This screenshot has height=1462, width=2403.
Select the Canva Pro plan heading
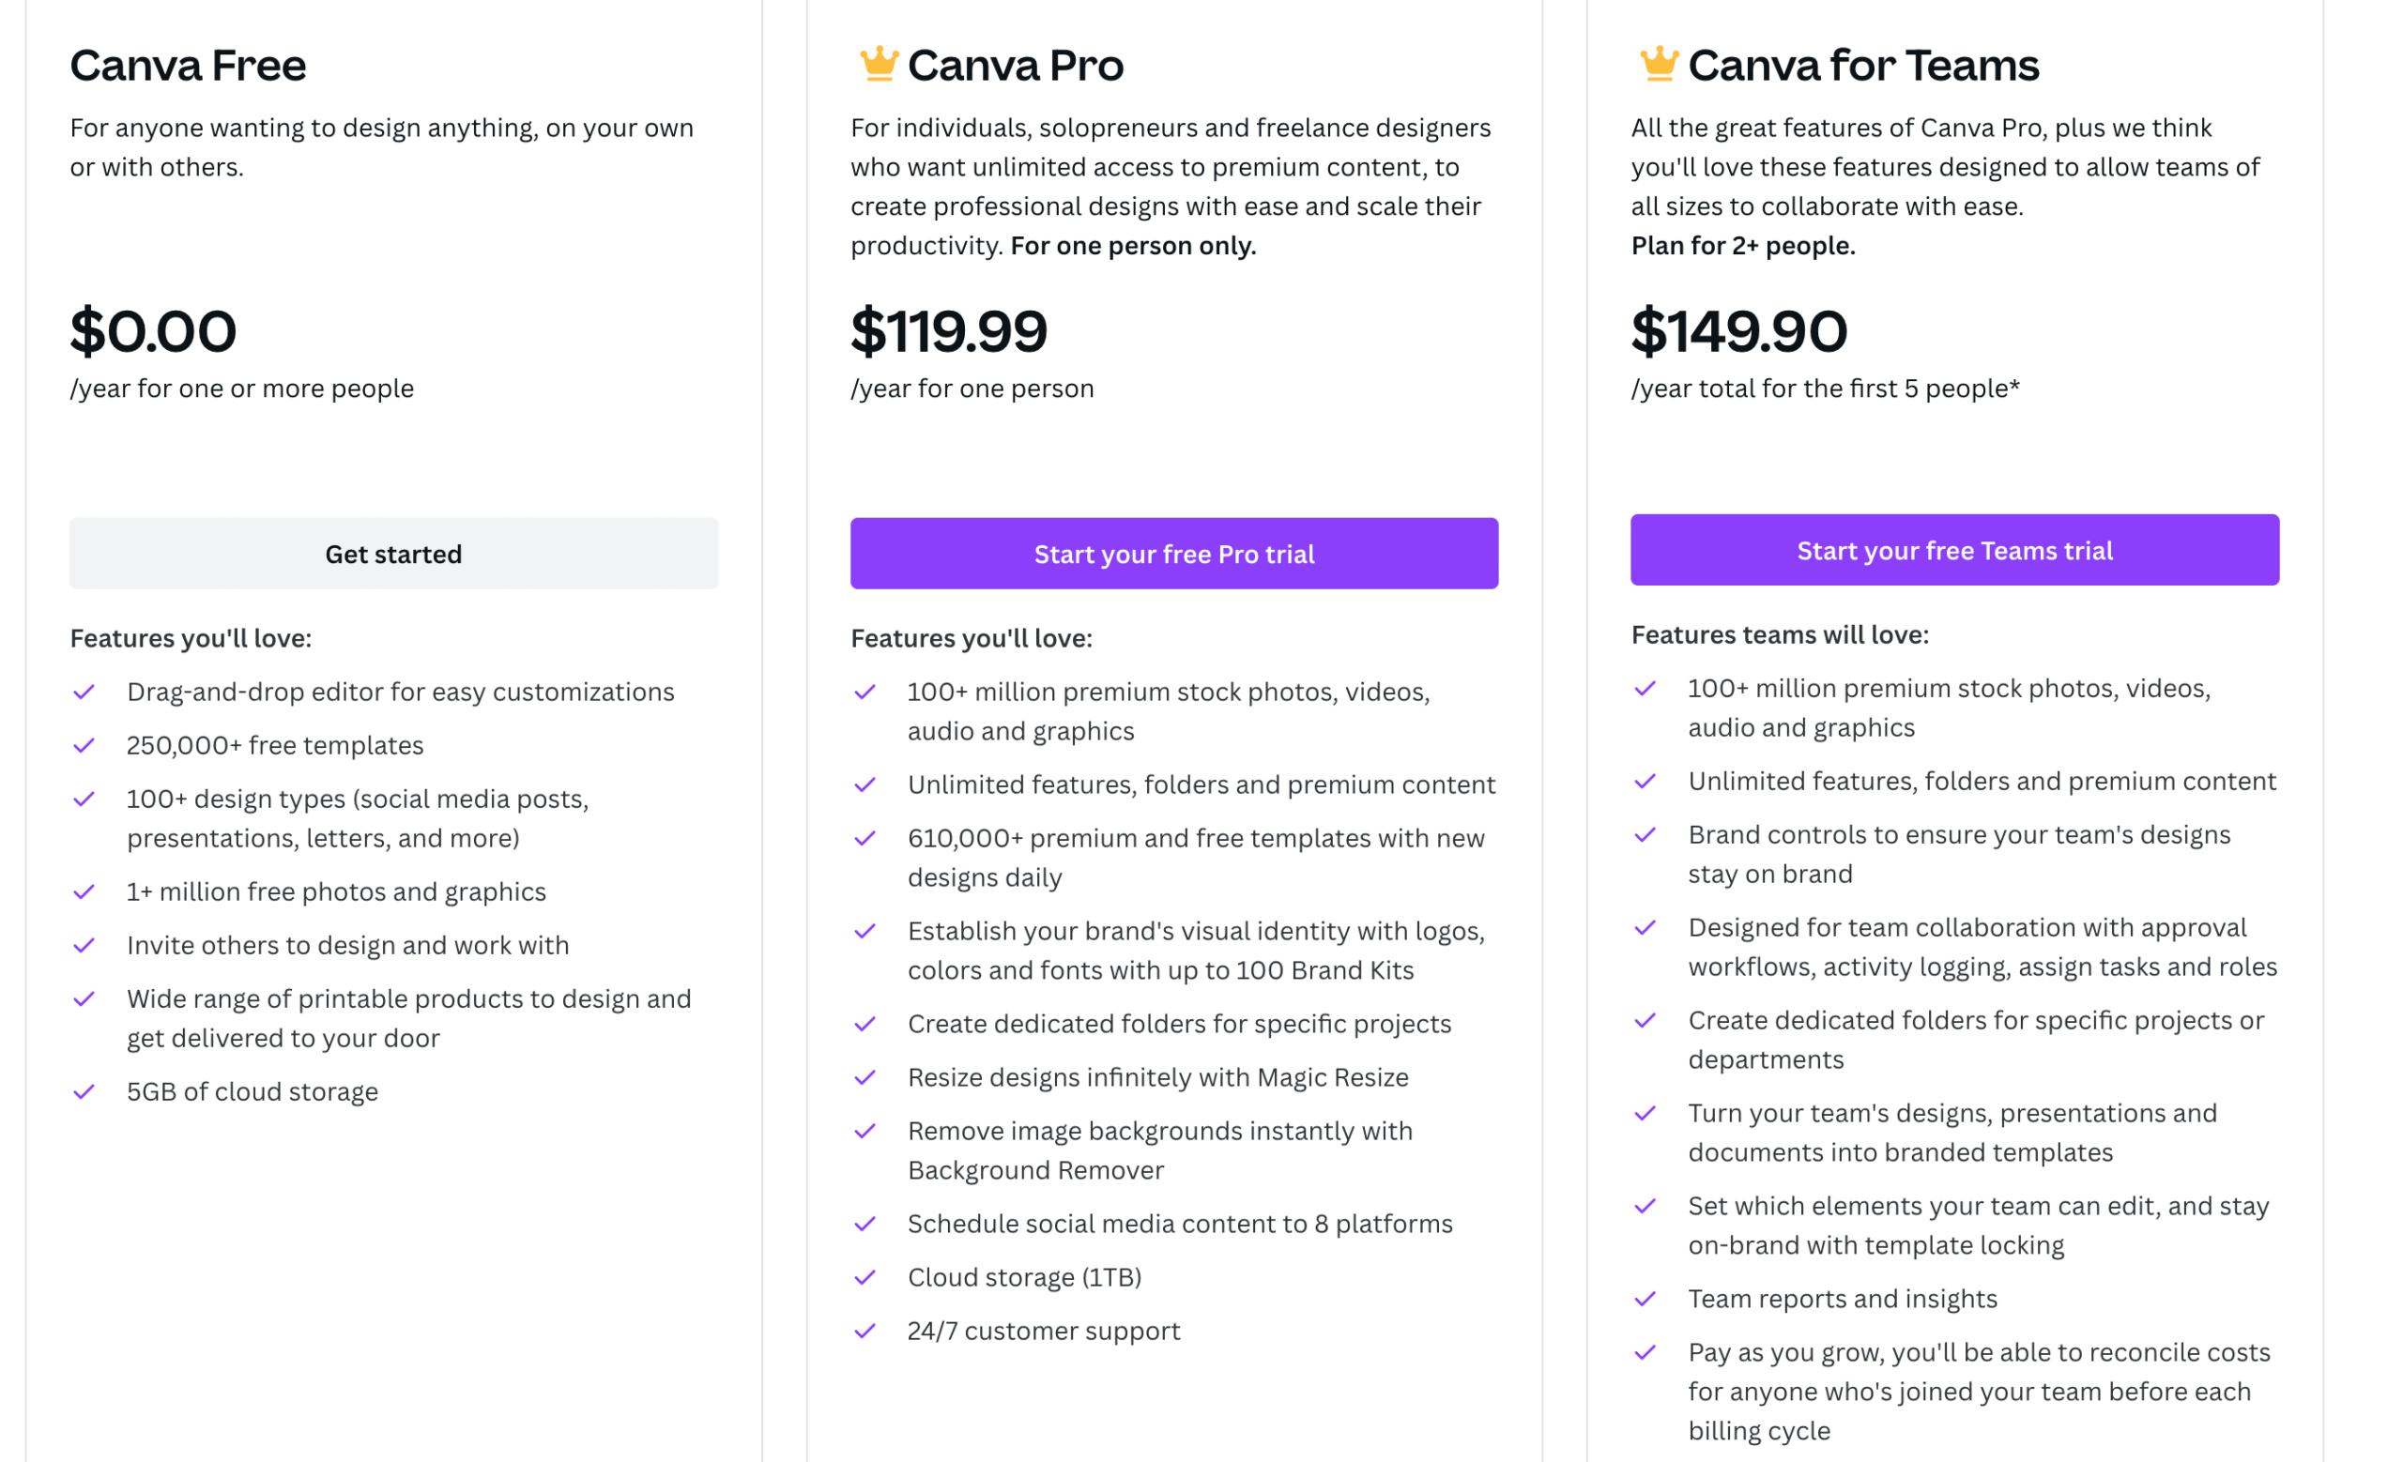coord(1016,66)
